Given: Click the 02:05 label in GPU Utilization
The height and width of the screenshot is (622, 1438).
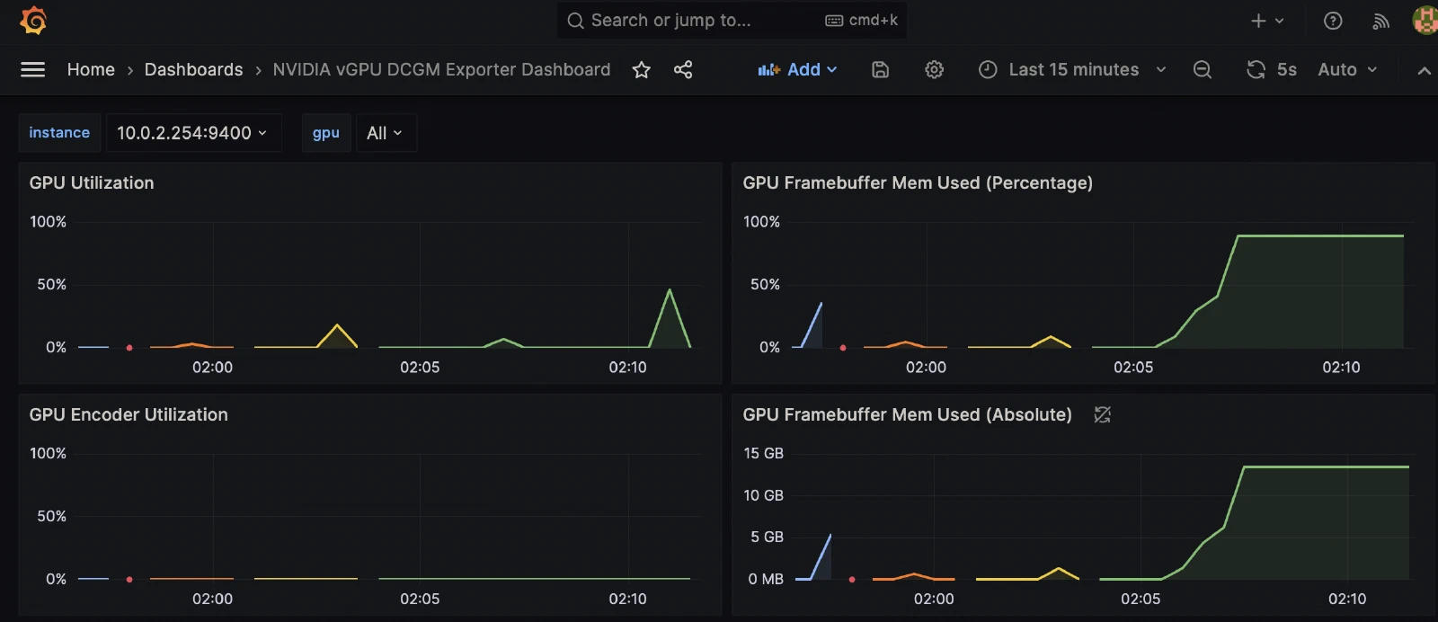Looking at the screenshot, I should point(420,367).
